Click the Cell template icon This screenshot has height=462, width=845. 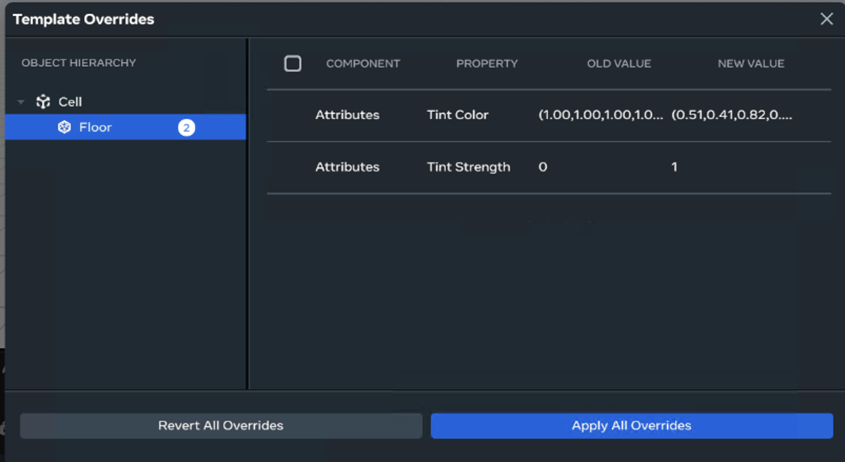coord(43,102)
